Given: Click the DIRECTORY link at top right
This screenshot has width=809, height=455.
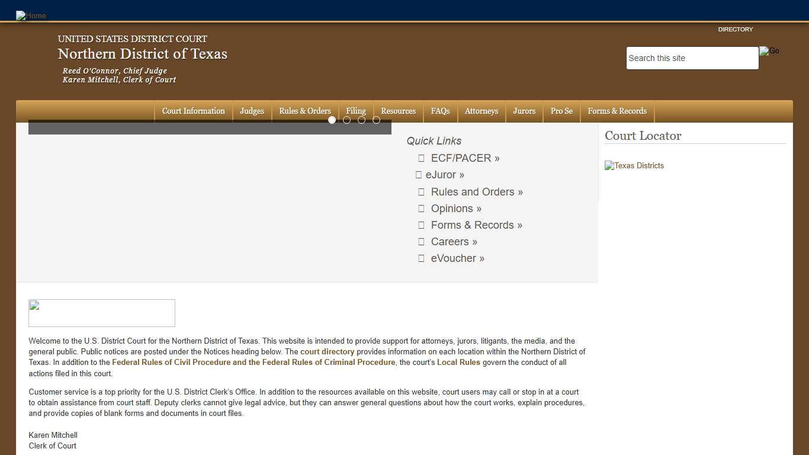Looking at the screenshot, I should pos(736,30).
